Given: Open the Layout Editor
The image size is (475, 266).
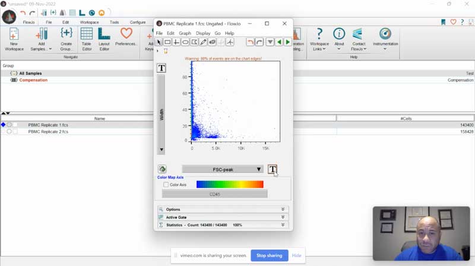Looking at the screenshot, I should click(104, 39).
